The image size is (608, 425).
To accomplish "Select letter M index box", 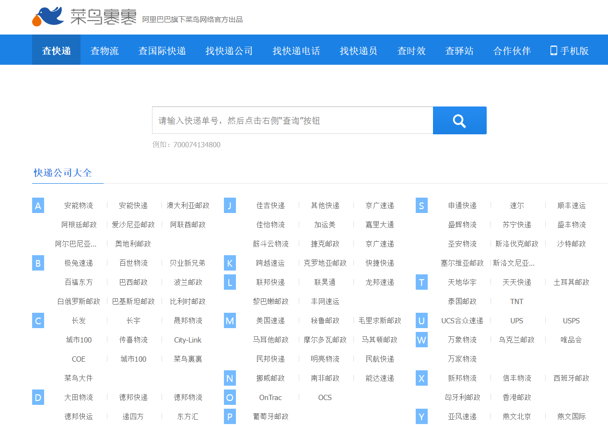I will click(x=230, y=320).
